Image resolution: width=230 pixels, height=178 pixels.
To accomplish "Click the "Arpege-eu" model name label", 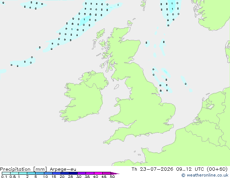I will click(x=63, y=170).
